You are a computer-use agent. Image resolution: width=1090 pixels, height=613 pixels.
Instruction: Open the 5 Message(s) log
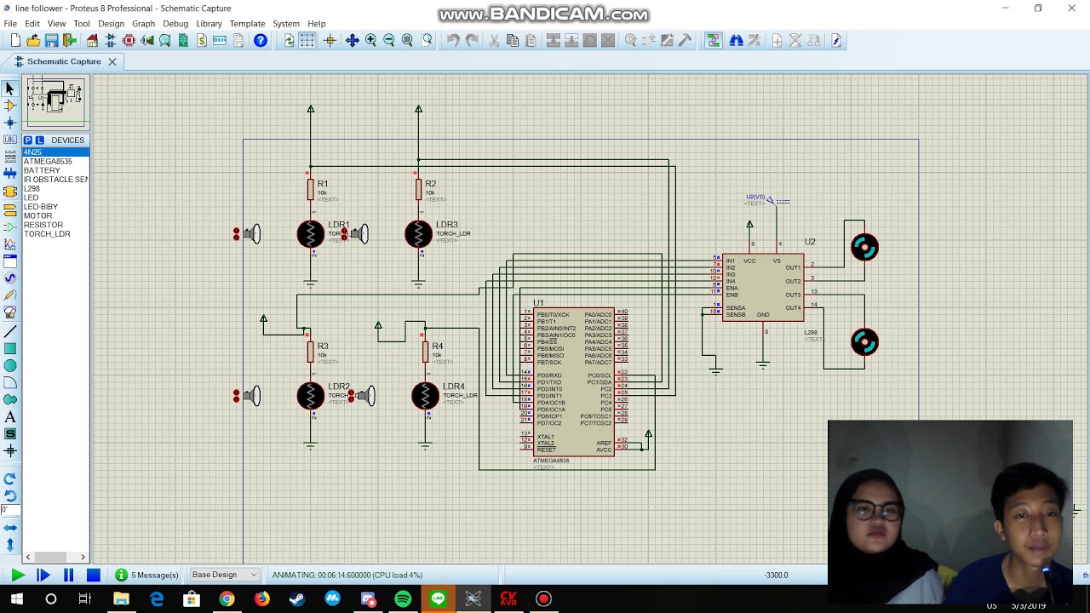click(x=146, y=575)
